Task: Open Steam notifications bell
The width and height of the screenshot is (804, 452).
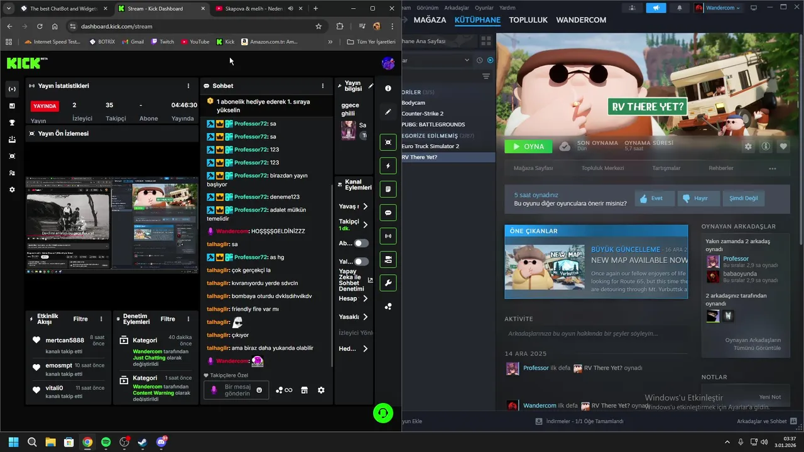Action: point(680,8)
